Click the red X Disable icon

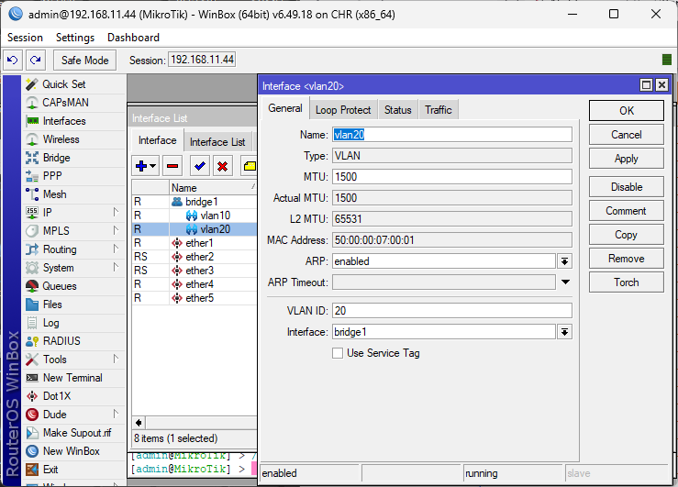(223, 166)
